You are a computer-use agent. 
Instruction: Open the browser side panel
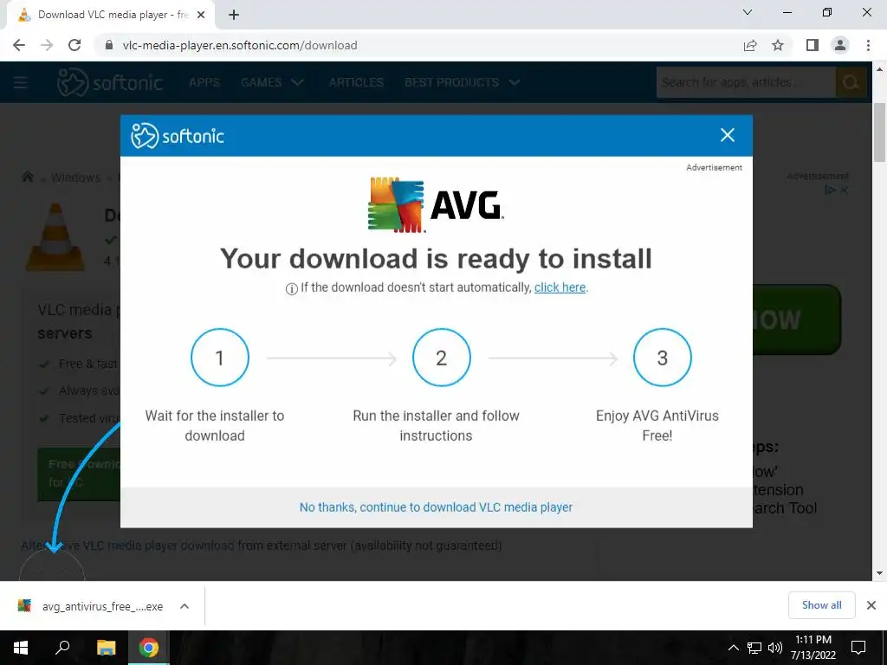pyautogui.click(x=813, y=45)
